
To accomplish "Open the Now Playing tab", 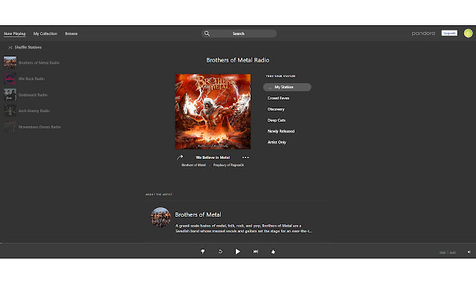I will (x=15, y=33).
